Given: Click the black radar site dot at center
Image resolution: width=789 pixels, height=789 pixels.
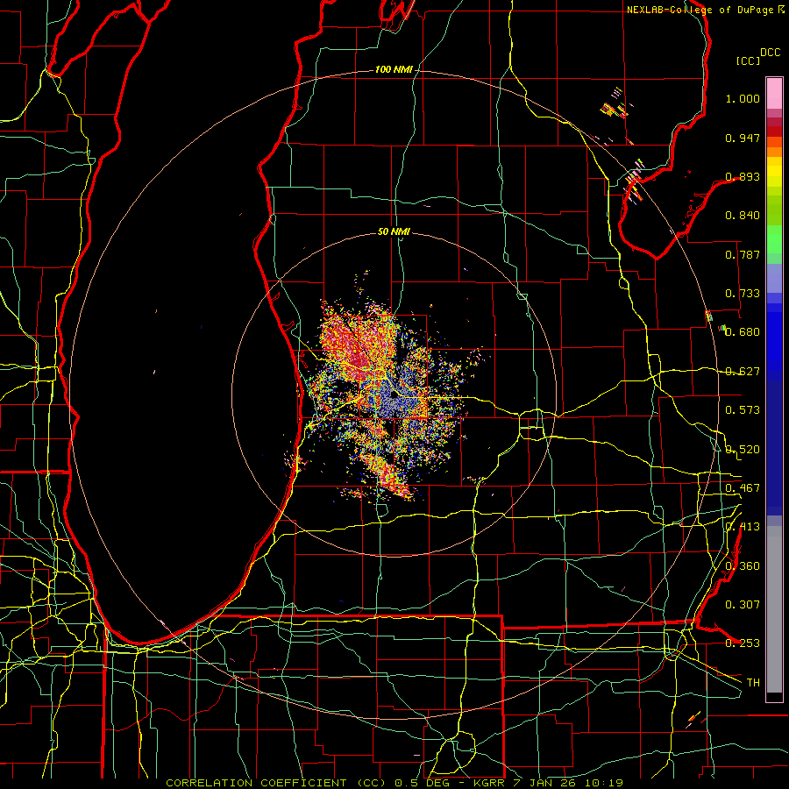Looking at the screenshot, I should pyautogui.click(x=394, y=395).
